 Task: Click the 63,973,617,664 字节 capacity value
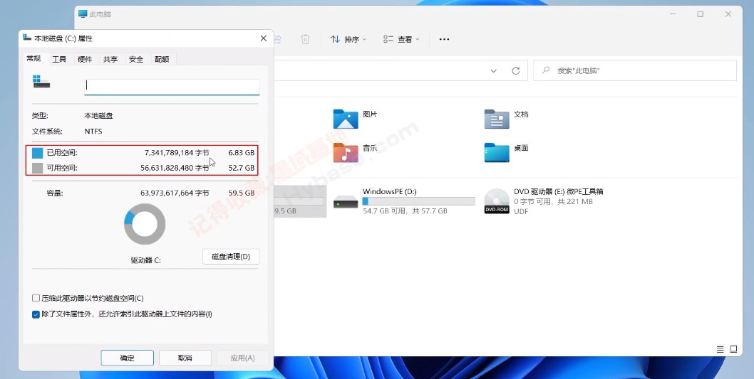click(x=175, y=193)
